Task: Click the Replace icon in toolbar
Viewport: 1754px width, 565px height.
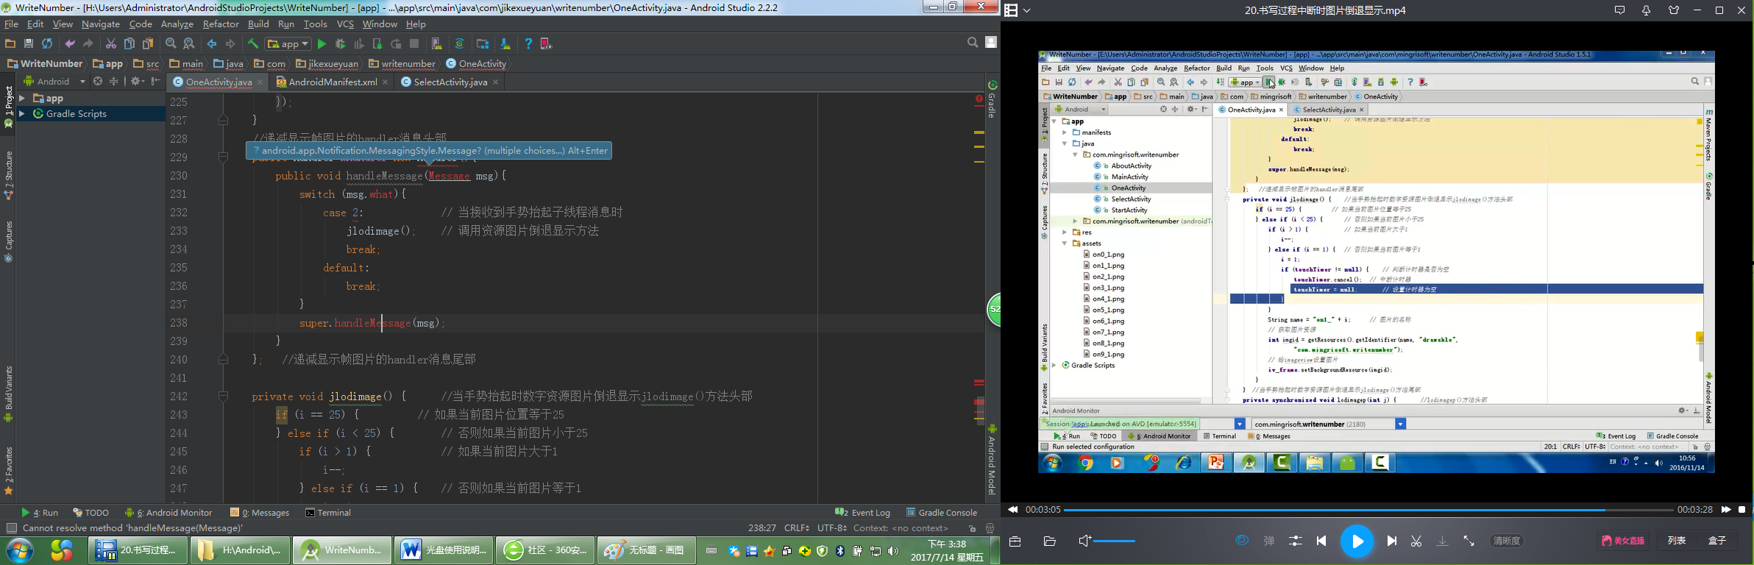Action: [x=189, y=44]
